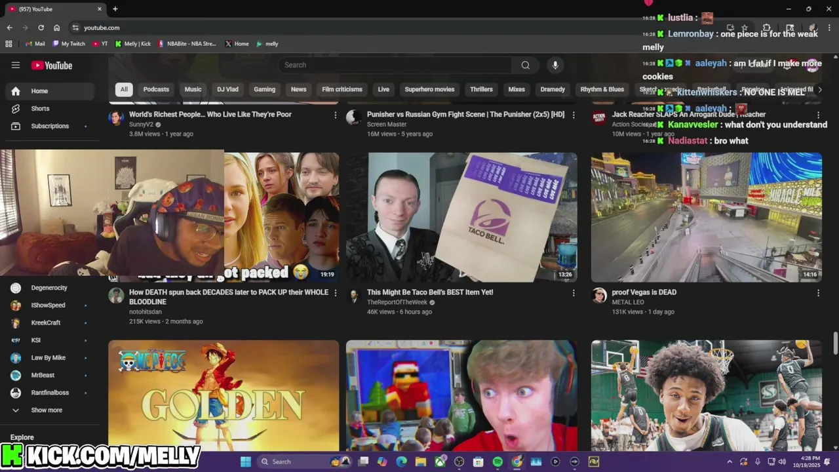839x472 pixels.
Task: Play the One Piece GOLDEN thumbnail
Action: pyautogui.click(x=224, y=395)
